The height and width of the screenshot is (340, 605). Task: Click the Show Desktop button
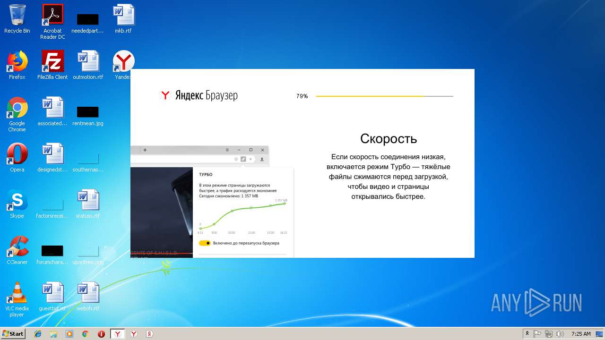[600, 334]
